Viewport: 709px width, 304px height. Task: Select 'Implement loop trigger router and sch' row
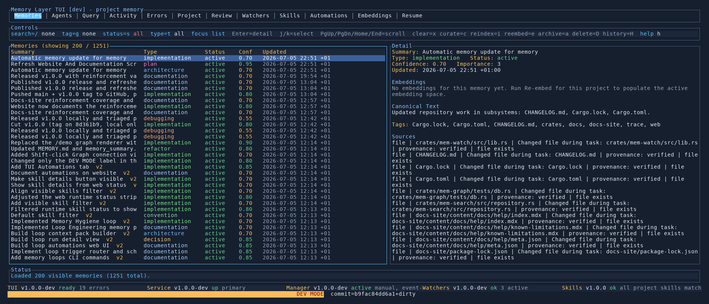198,251
